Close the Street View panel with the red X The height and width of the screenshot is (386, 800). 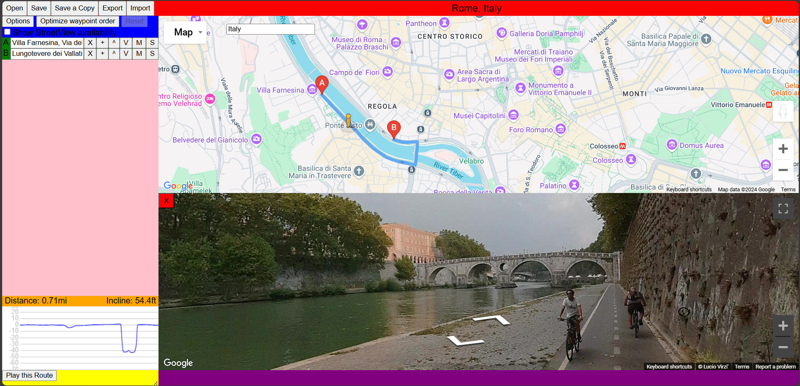pos(166,201)
